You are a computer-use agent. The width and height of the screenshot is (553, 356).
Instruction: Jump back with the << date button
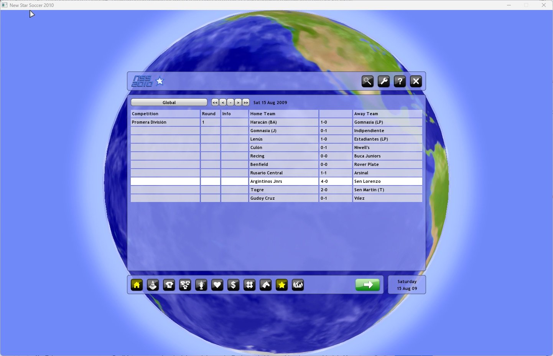click(215, 103)
